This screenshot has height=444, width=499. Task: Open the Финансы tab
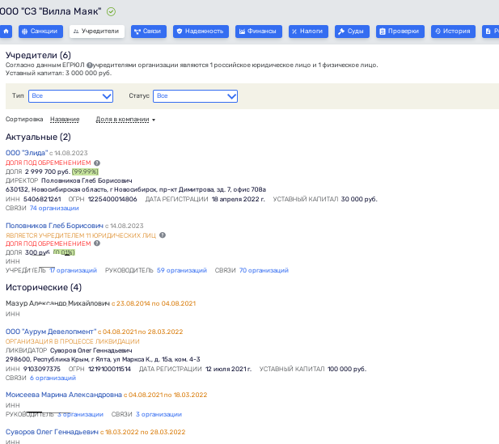tap(259, 32)
